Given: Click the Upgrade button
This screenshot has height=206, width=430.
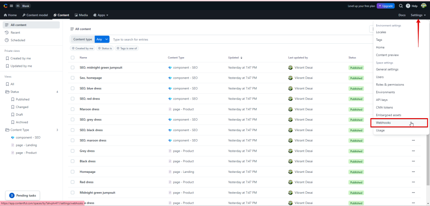Looking at the screenshot, I should (x=385, y=6).
